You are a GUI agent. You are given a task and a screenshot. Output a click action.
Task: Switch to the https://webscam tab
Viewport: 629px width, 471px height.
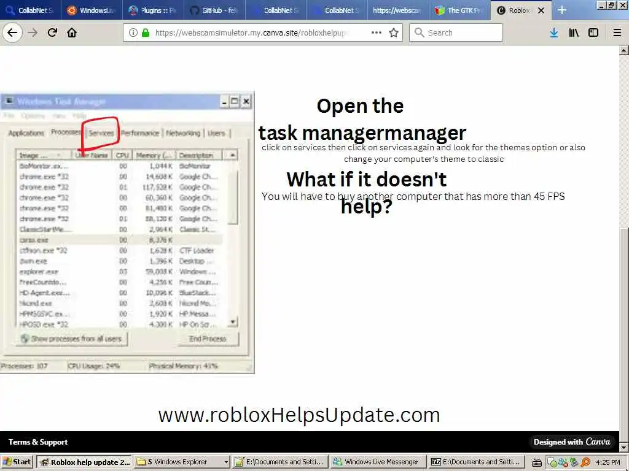398,10
